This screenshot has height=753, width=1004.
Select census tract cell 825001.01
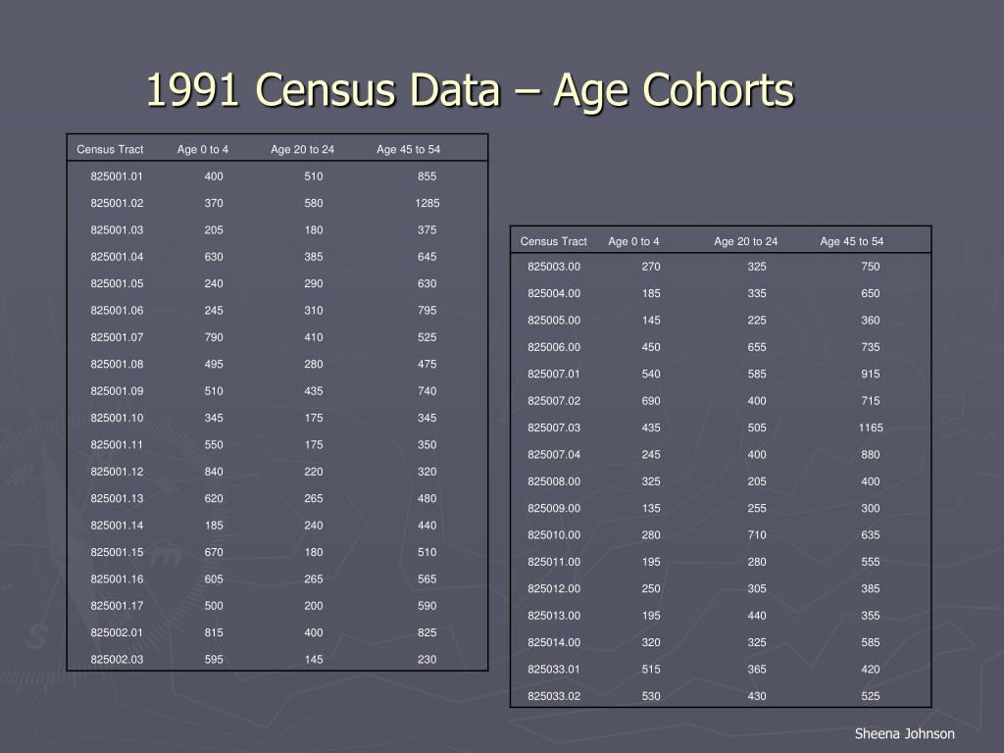pyautogui.click(x=117, y=176)
